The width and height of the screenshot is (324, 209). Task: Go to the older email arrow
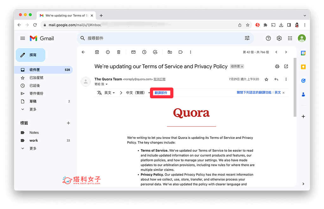286,52
